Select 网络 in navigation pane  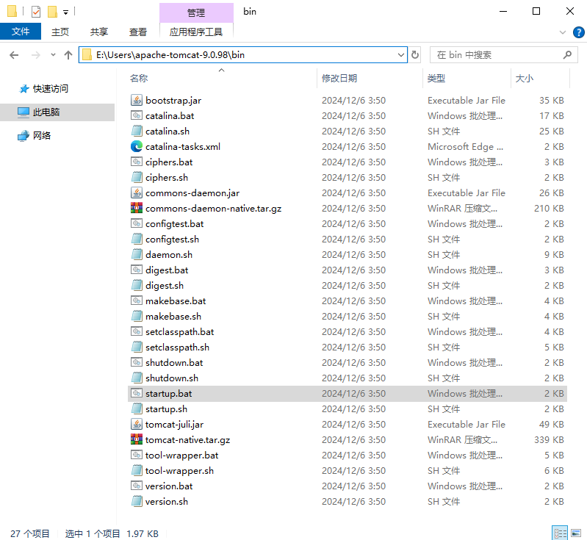(41, 136)
